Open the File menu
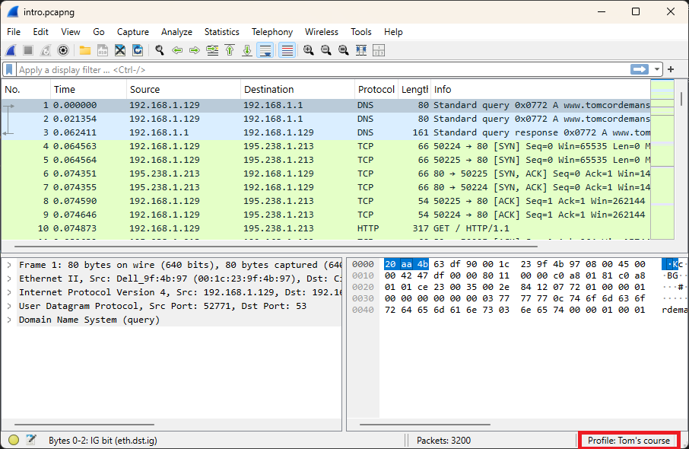 point(14,32)
